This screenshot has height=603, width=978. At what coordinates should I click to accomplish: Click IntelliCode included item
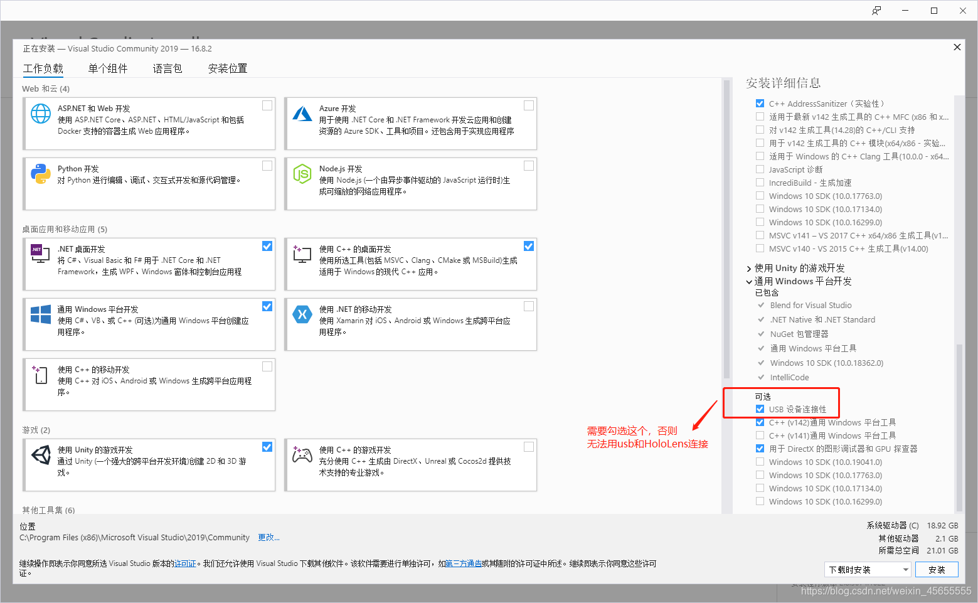(x=789, y=378)
